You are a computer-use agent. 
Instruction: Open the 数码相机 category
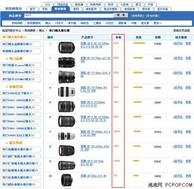coord(17,23)
